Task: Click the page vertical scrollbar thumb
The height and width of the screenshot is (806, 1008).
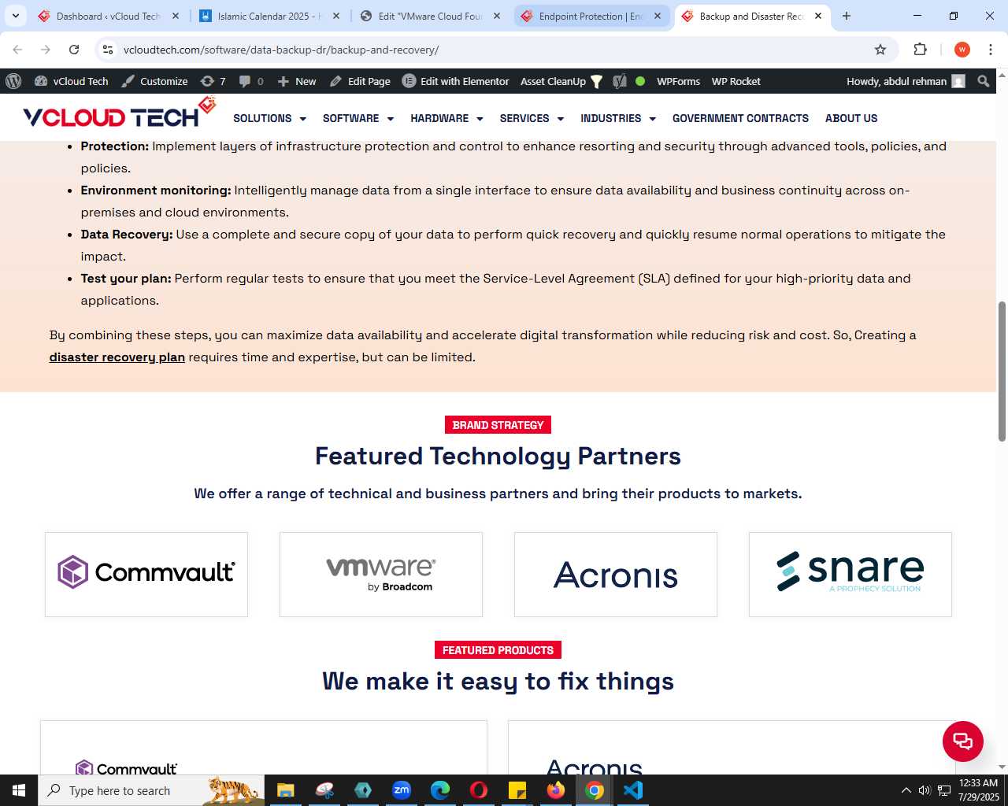Action: pyautogui.click(x=1002, y=371)
